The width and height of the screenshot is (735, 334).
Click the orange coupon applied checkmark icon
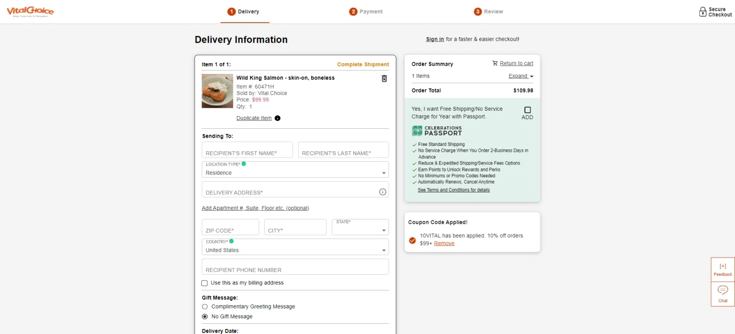pos(412,240)
